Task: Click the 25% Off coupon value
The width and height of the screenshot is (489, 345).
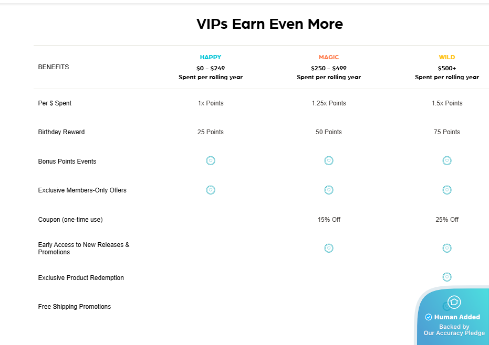Action: click(447, 219)
